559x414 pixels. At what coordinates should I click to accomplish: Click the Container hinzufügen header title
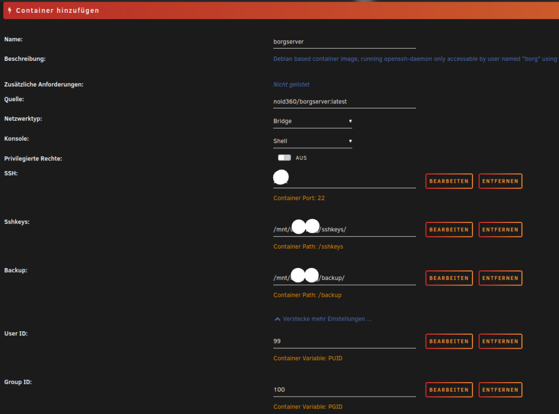point(58,11)
